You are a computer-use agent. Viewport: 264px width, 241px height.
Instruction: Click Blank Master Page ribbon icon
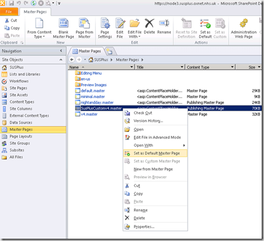coord(64,24)
